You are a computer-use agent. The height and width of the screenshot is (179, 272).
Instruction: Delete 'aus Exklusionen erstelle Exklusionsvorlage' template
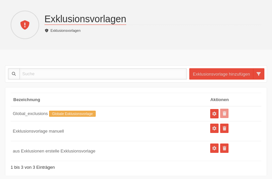pos(224,148)
